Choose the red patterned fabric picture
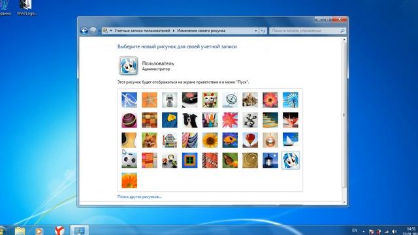This screenshot has width=418, height=235. [210, 160]
